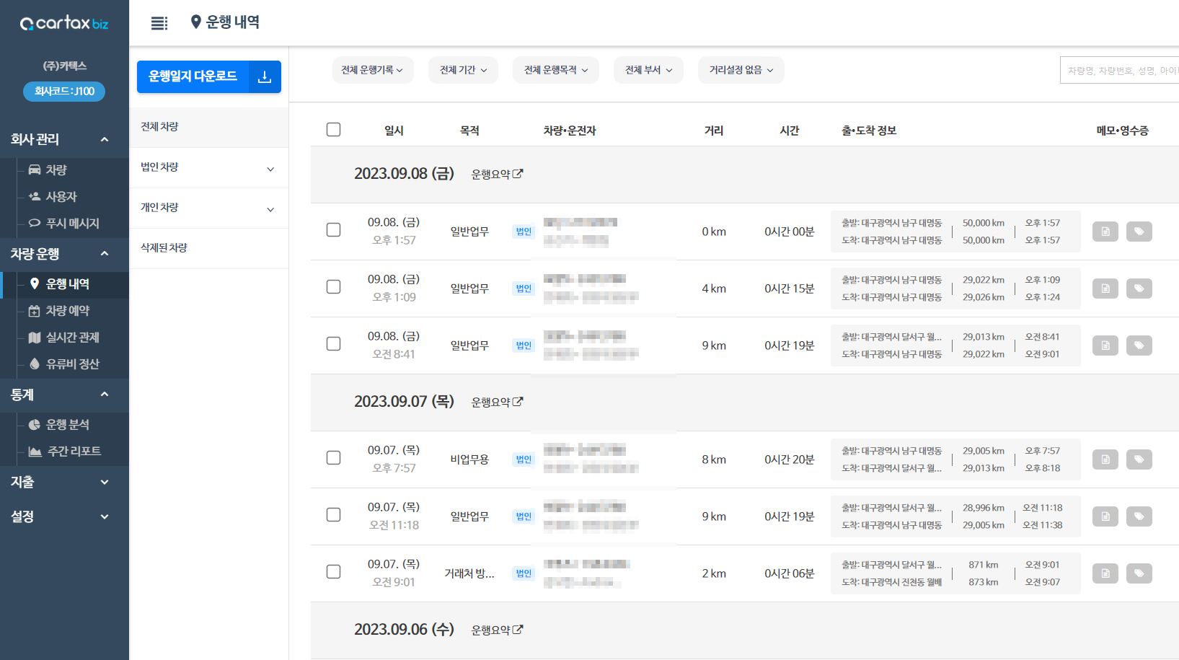Select the 차량 예약 calendar icon in sidebar
Screen dimensions: 1179x660
(34, 311)
